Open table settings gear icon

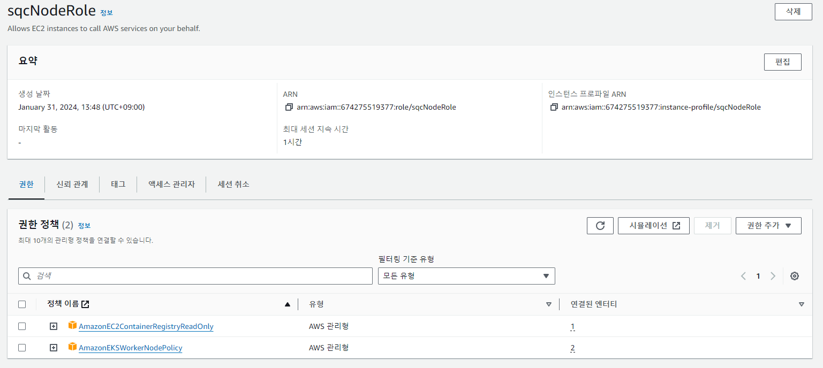(x=795, y=276)
